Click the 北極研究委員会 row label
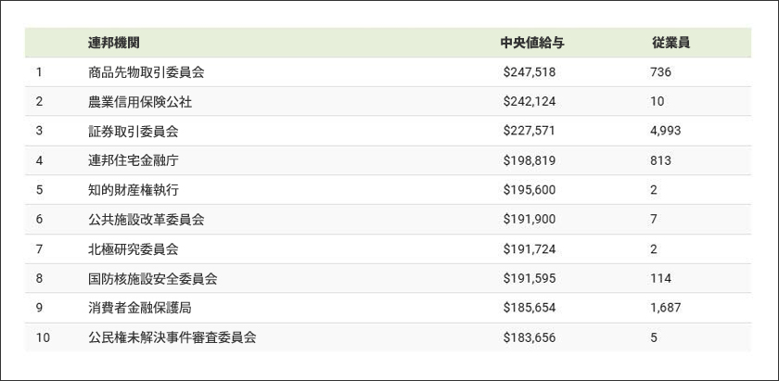 tap(134, 249)
